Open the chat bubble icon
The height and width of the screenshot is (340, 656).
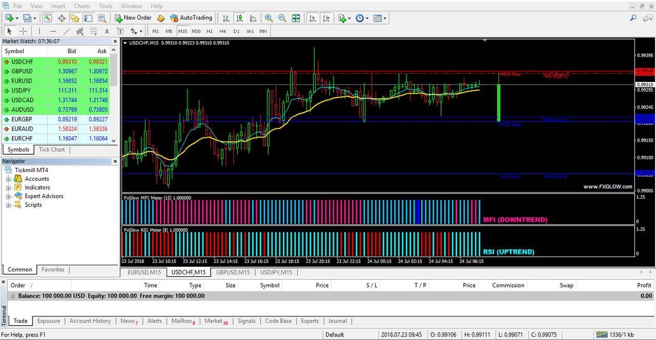pos(647,18)
